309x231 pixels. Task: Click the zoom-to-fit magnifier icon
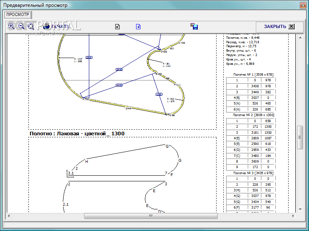[x=30, y=26]
